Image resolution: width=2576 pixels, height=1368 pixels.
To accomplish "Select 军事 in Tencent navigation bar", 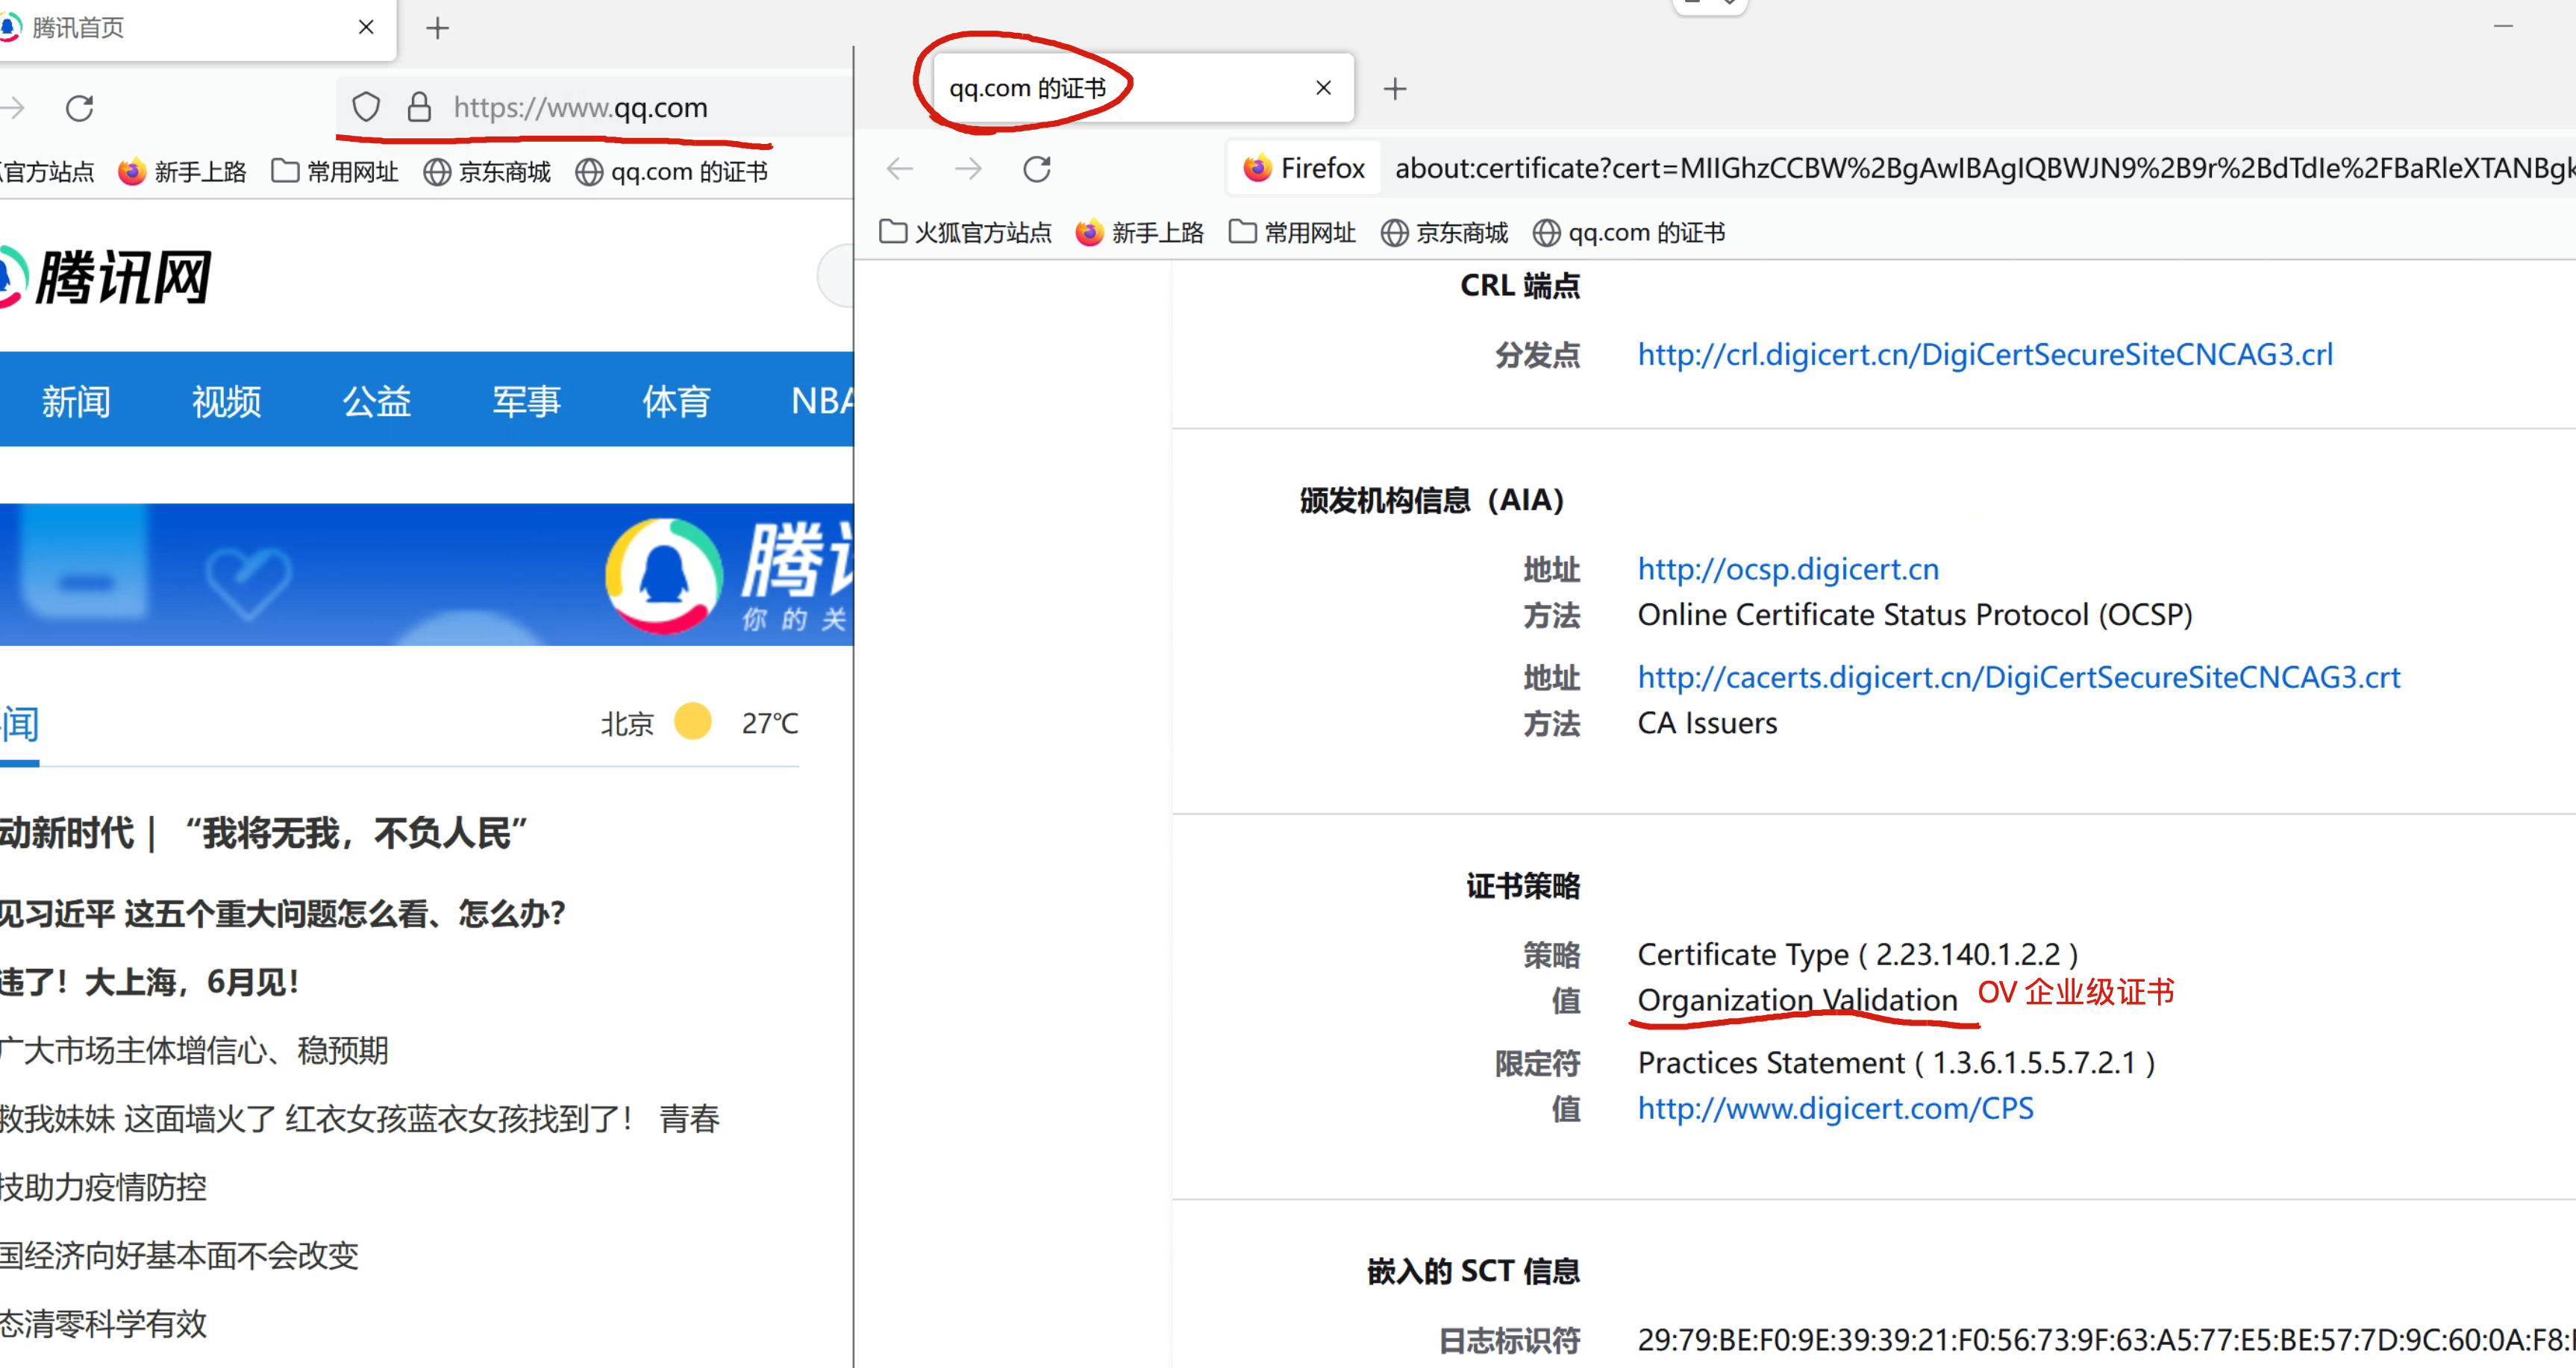I will coord(526,401).
